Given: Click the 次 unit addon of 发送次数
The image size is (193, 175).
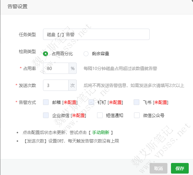Looking at the screenshot, I should pyautogui.click(x=73, y=85).
